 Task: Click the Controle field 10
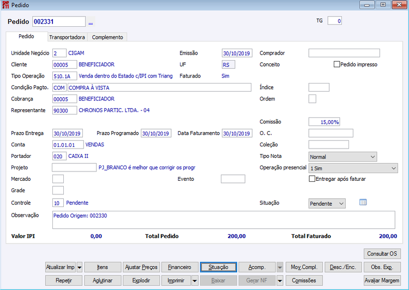[58, 203]
